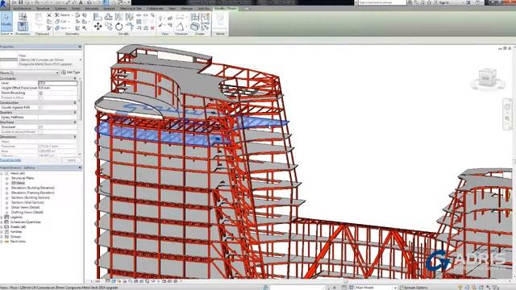Open the Floors (1) filter dropdown

57,72
